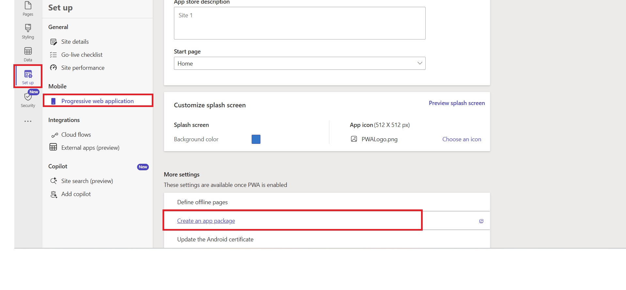Open External apps (preview)
This screenshot has height=290, width=626.
[x=90, y=148]
